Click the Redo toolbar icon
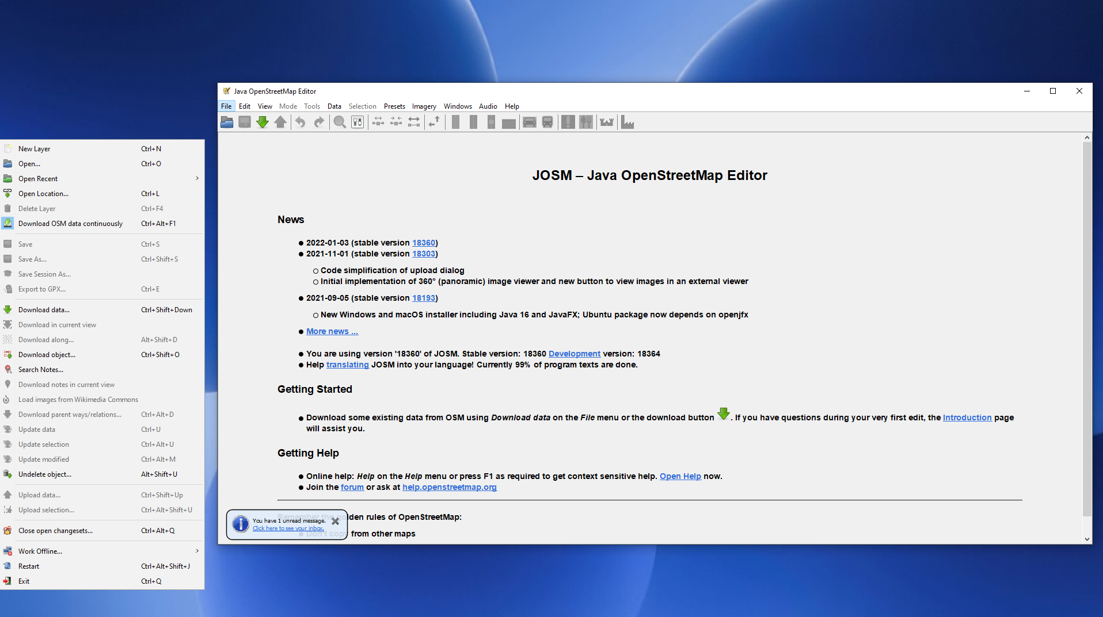This screenshot has width=1103, height=617. pos(319,122)
